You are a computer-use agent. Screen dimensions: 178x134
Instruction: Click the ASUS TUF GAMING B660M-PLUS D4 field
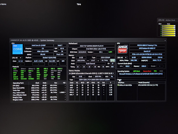tap(92, 46)
